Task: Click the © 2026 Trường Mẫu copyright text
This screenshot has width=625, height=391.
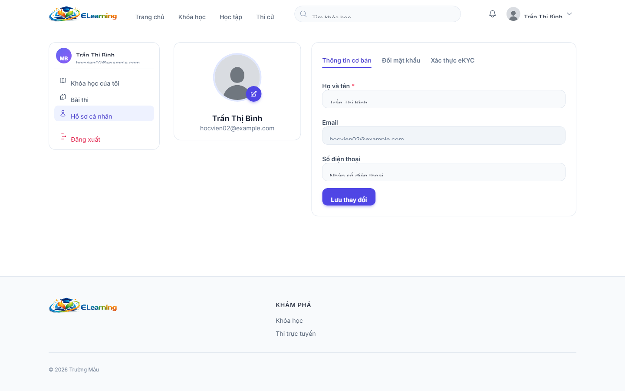Action: pyautogui.click(x=74, y=370)
